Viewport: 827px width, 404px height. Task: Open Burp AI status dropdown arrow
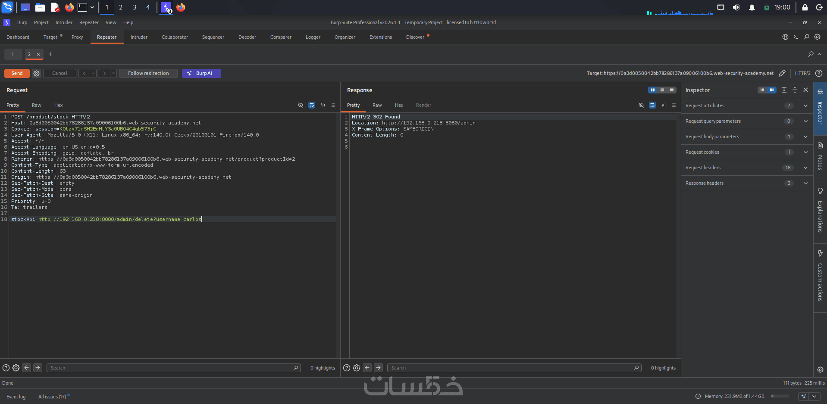814,396
